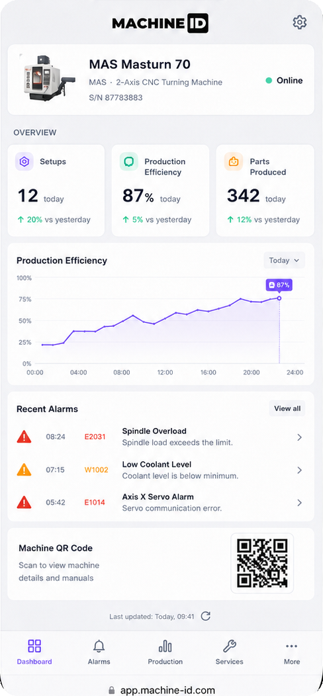Open the Today period dropdown
This screenshot has height=696, width=323.
coord(285,261)
